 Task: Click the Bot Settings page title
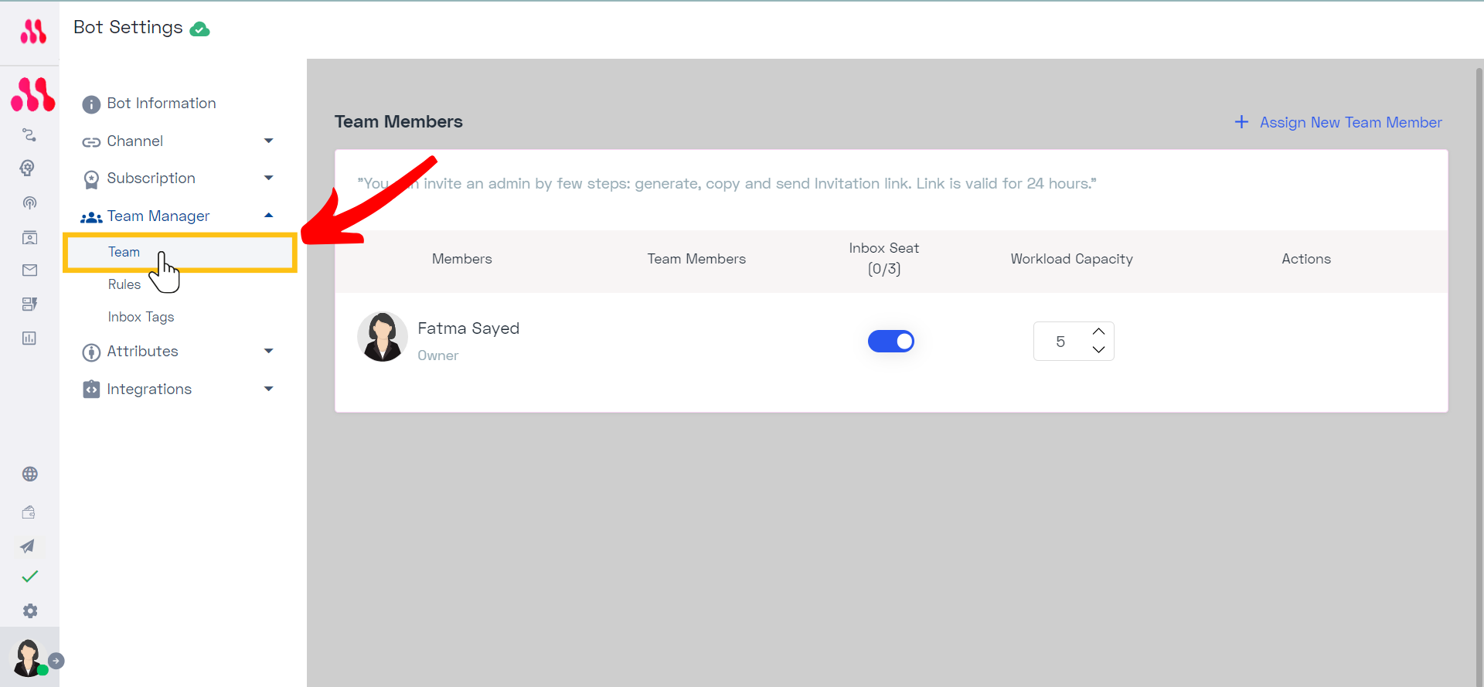(128, 27)
